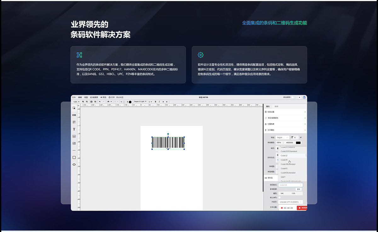Expand the 标签设置 section

click(x=285, y=112)
